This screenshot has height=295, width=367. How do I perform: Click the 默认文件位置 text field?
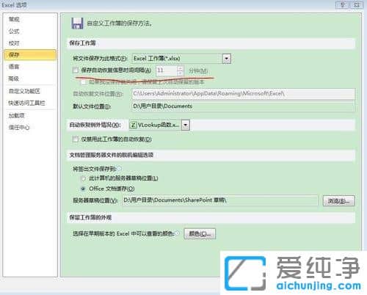click(243, 106)
